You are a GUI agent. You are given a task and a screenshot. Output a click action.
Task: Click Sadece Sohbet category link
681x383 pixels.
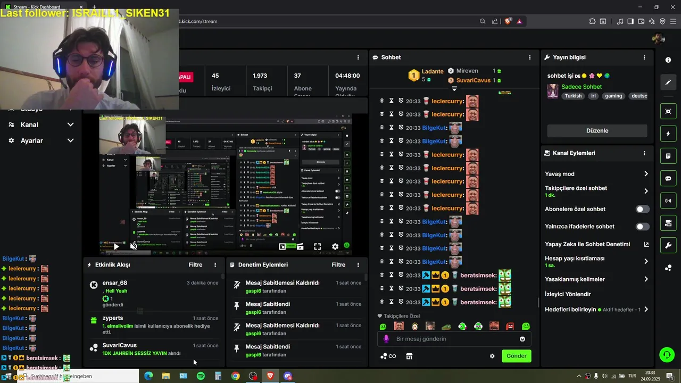(x=582, y=87)
